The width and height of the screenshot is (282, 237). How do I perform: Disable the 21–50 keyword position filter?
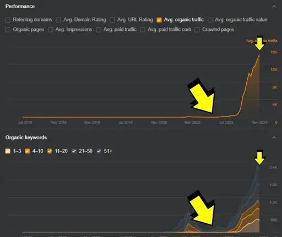[74, 151]
